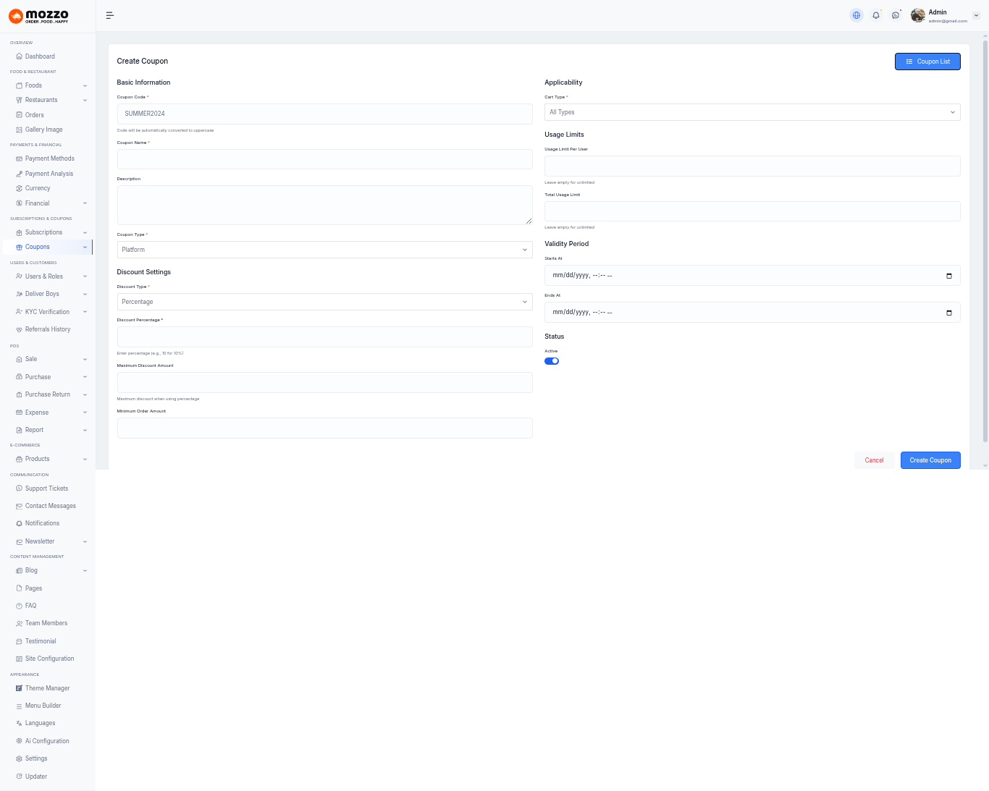Viewport: 989px width, 791px height.
Task: Toggle the Active status switch
Action: (552, 361)
